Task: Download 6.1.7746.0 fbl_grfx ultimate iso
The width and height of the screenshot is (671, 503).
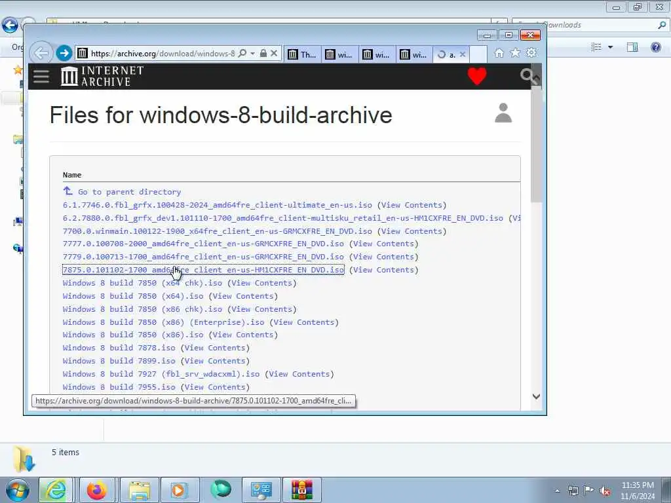Action: click(218, 205)
